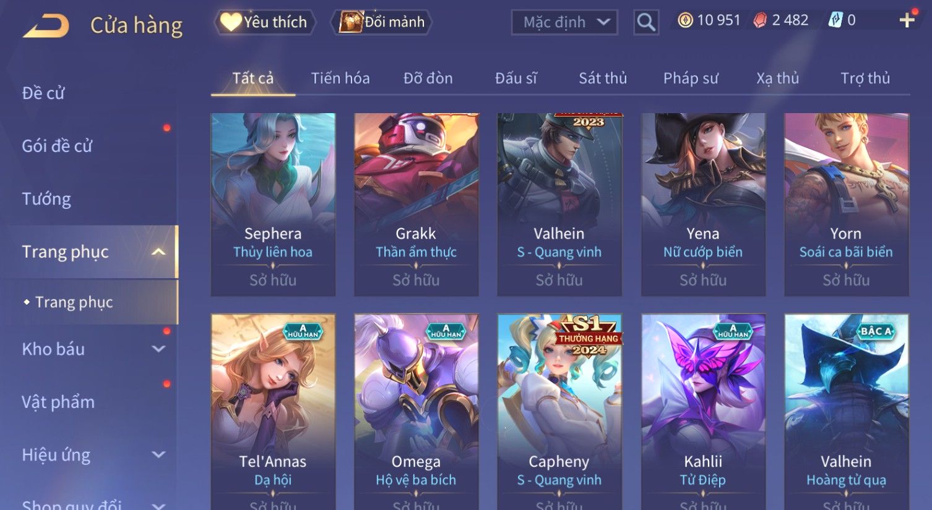Select Sephera Thủy liên hoa skin card
This screenshot has height=510, width=932.
tap(273, 205)
